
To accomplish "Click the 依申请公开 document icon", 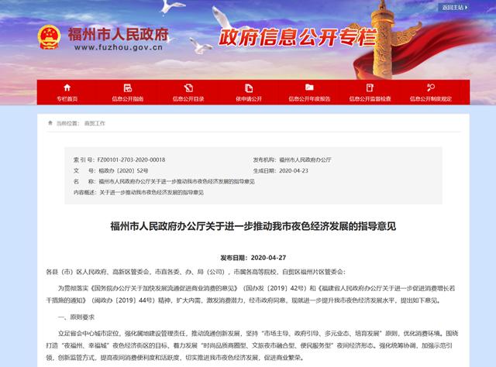I will (247, 87).
